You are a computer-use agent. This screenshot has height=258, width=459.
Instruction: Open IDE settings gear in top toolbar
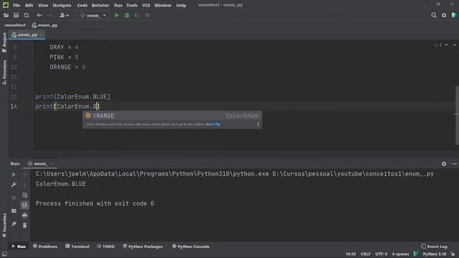click(444, 15)
